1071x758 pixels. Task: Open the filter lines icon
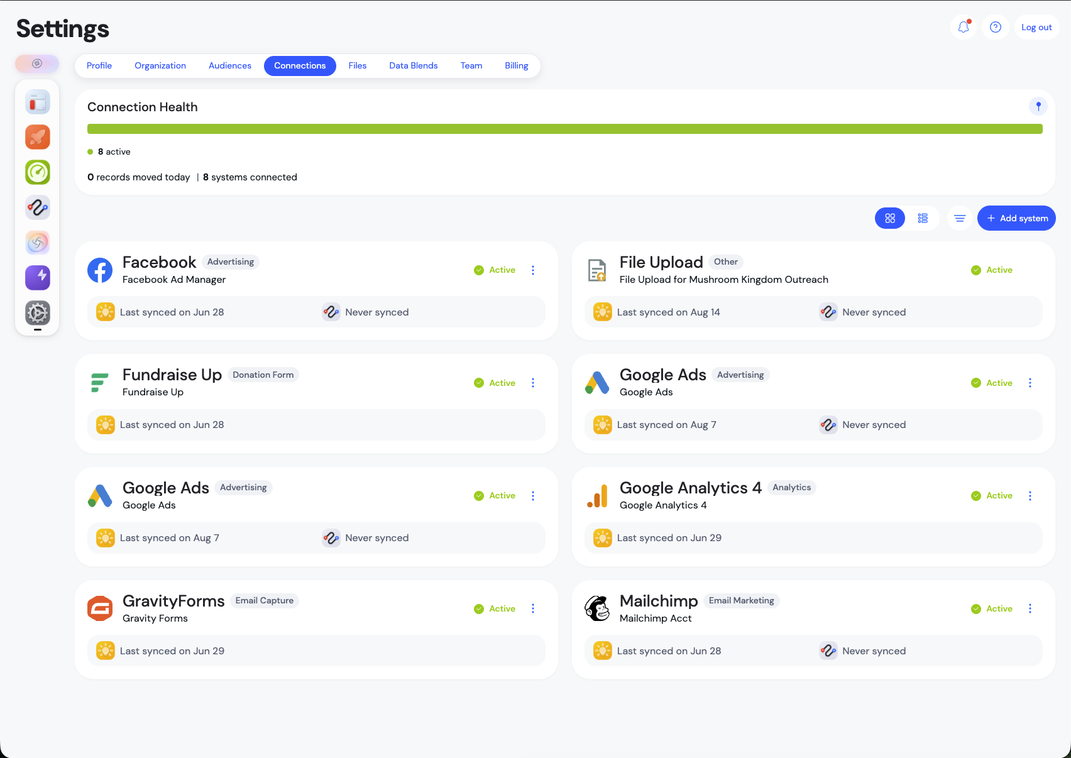coord(960,218)
